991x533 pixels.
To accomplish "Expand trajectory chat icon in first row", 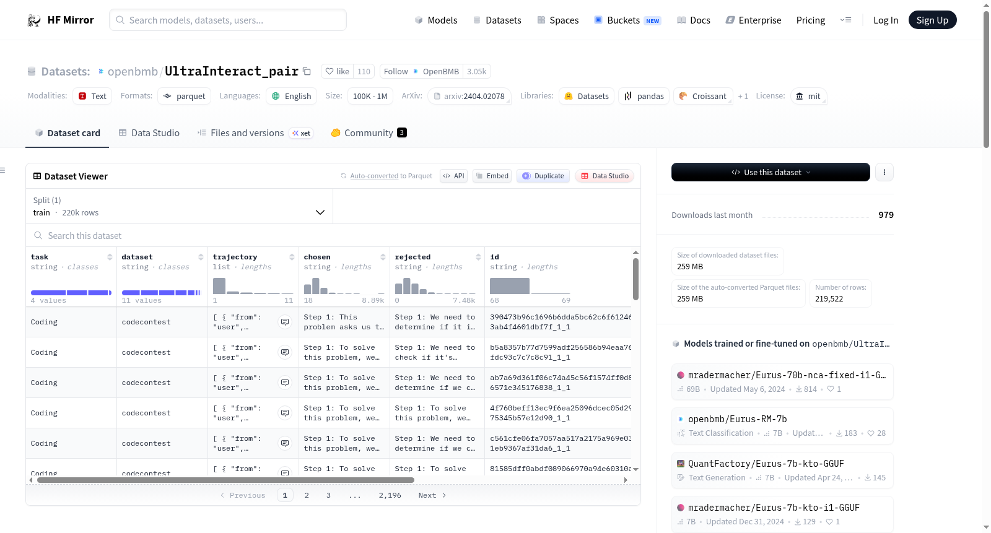I will (285, 322).
